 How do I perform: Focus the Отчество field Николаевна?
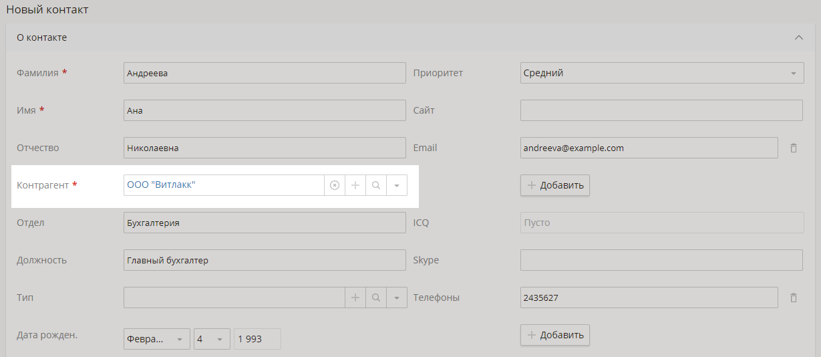click(265, 148)
